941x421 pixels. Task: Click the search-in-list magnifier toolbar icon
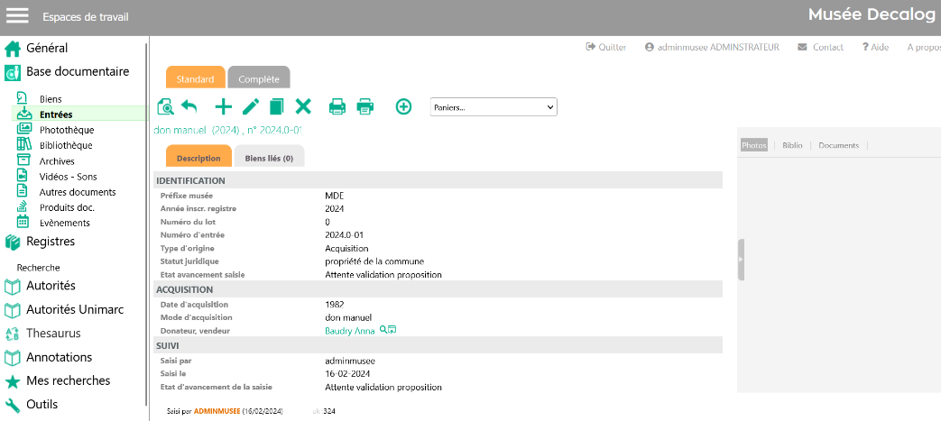(x=165, y=107)
